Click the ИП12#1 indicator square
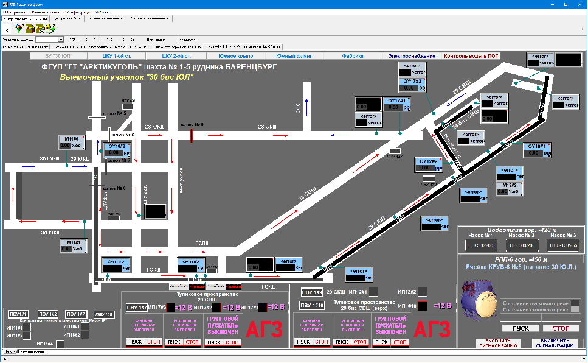588x363 pixels. [x=373, y=292]
